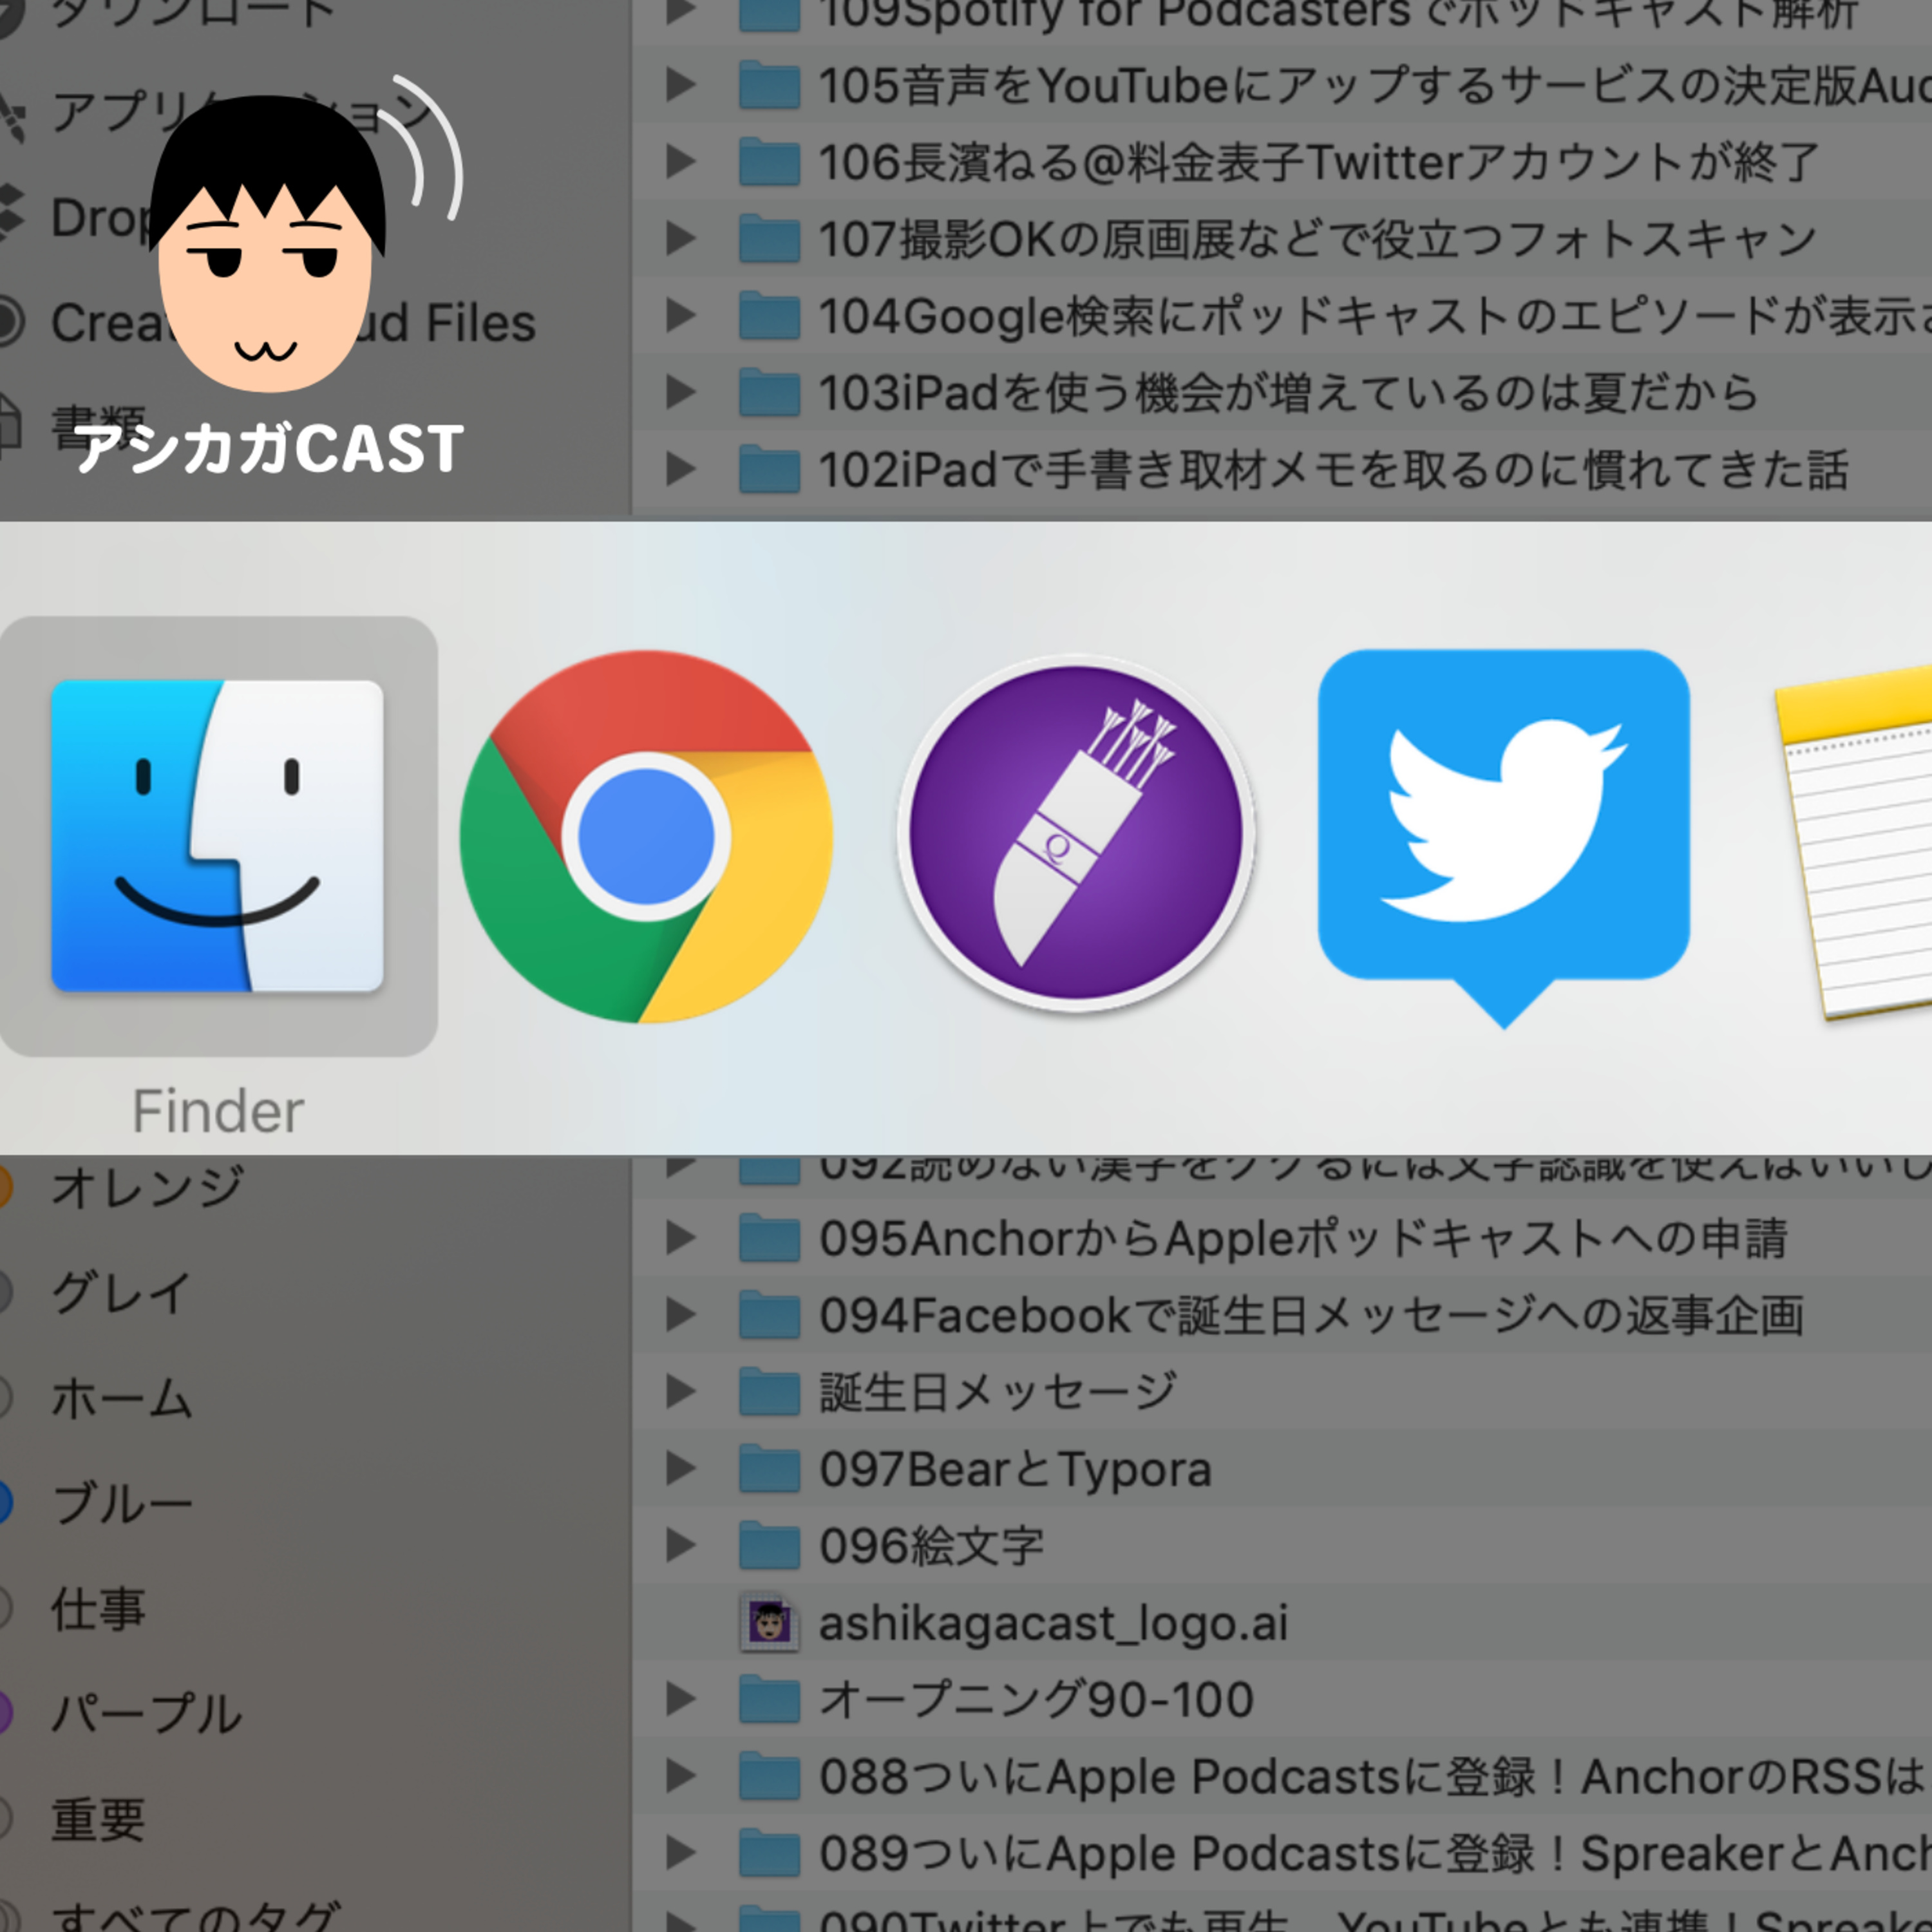Image resolution: width=1932 pixels, height=1932 pixels.
Task: Switch to the purple quiver app icon
Action: [1075, 834]
